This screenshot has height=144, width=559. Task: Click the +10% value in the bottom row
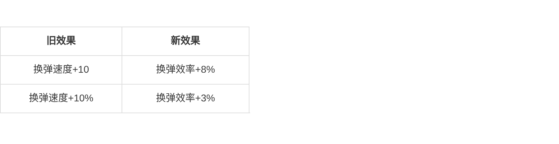[x=81, y=98]
